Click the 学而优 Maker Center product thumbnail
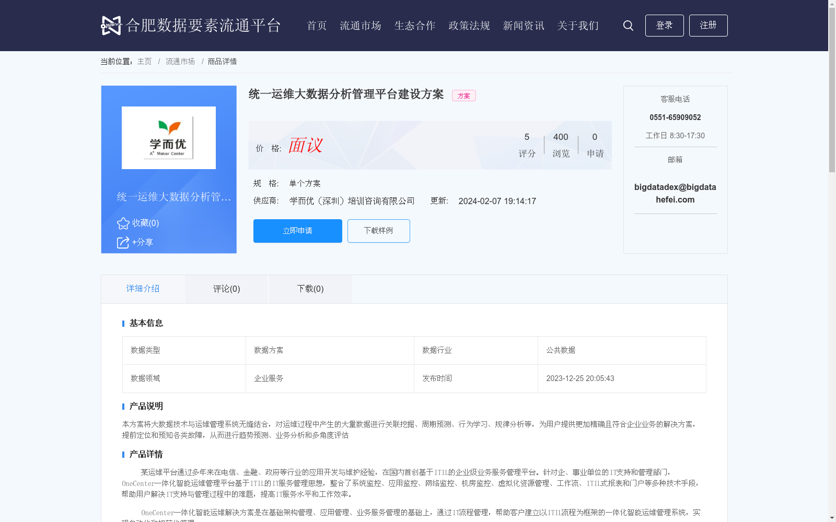The height and width of the screenshot is (522, 836). pos(169,138)
